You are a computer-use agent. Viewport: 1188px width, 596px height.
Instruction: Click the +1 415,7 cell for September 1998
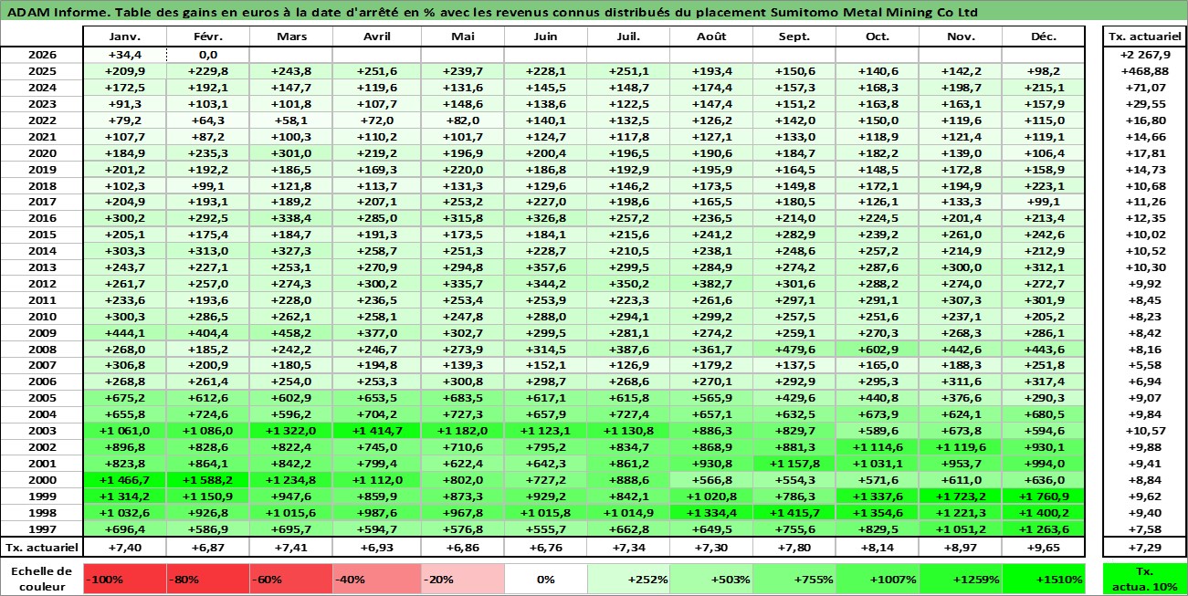794,513
